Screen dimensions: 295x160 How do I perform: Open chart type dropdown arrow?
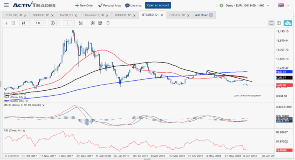click(x=29, y=23)
